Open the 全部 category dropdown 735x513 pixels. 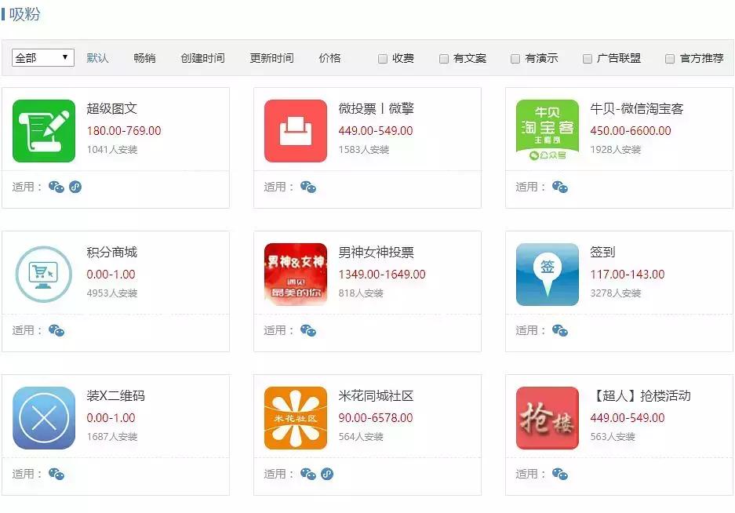42,57
